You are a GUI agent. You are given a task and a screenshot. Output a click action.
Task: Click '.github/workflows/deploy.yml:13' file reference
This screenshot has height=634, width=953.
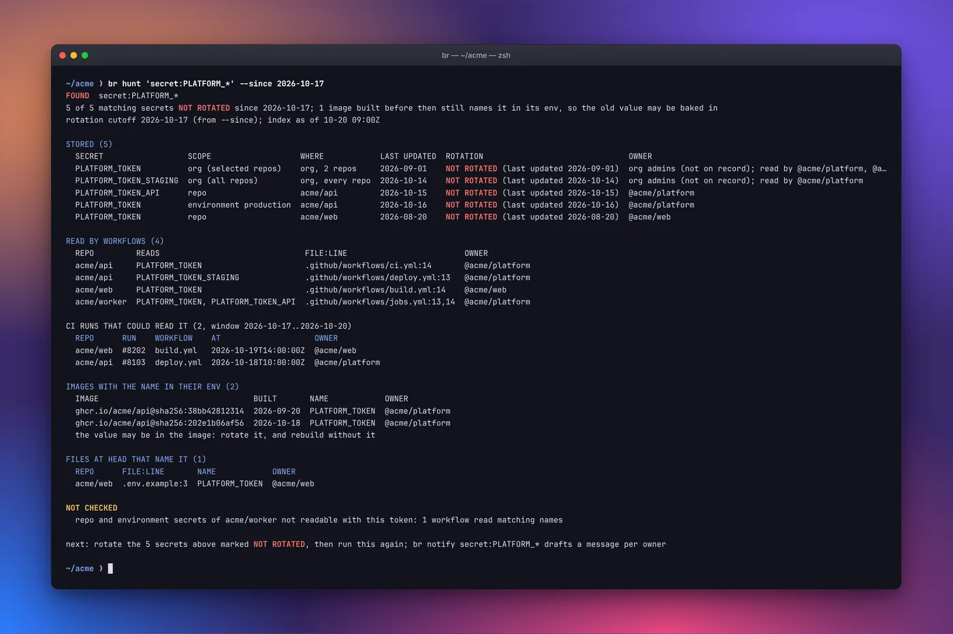378,278
